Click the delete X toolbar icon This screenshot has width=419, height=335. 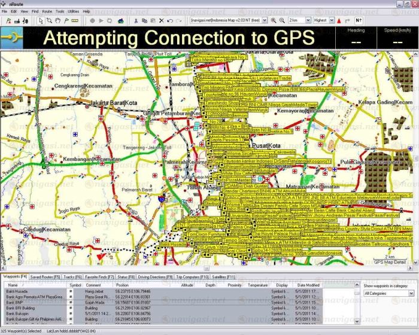pos(161,20)
